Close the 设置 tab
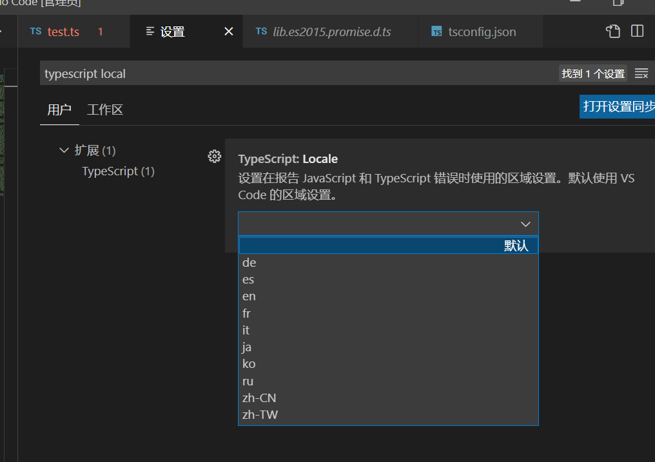This screenshot has width=655, height=462. [x=228, y=32]
